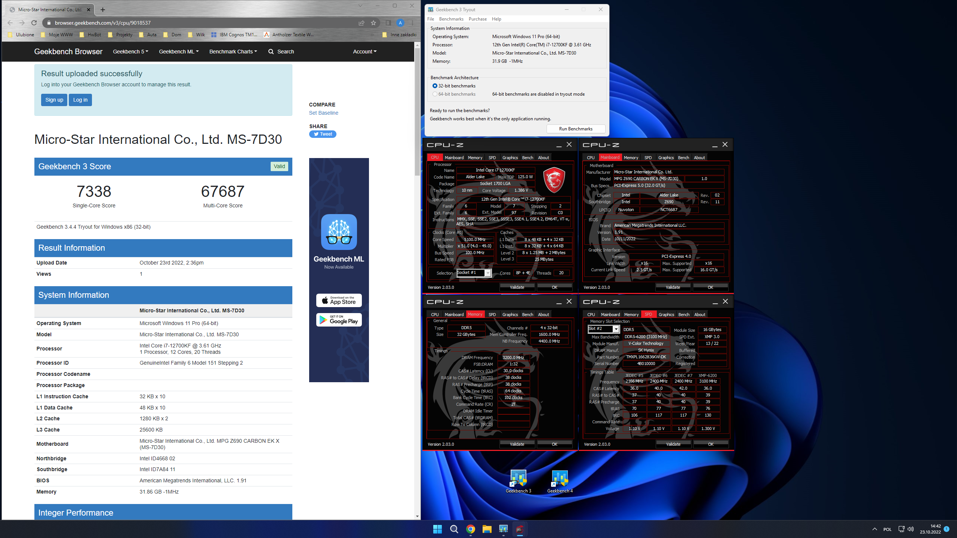Viewport: 957px width, 538px height.
Task: Click the Sign up button
Action: point(54,100)
